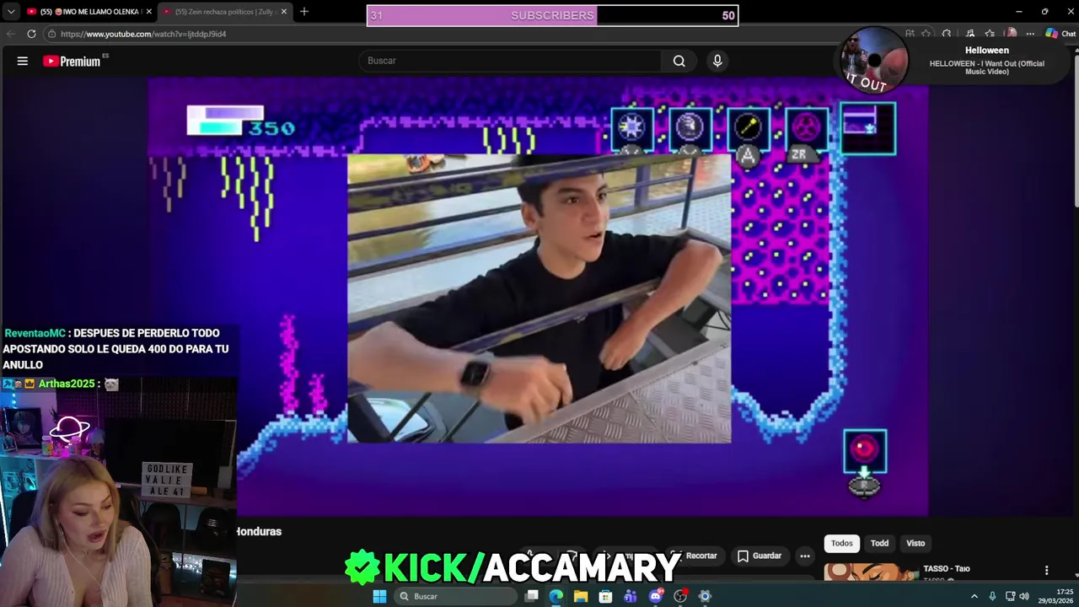
Task: Open the browser settings and more menu
Action: click(1030, 34)
